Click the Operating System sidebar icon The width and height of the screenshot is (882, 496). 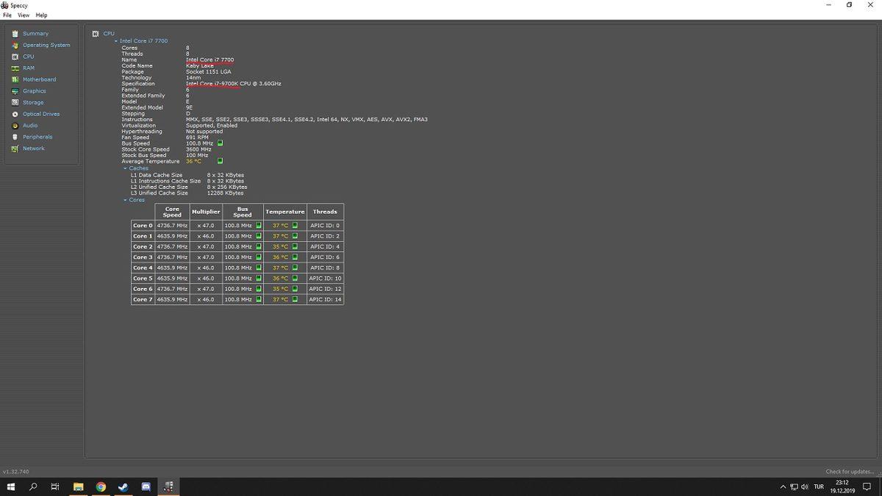click(15, 45)
